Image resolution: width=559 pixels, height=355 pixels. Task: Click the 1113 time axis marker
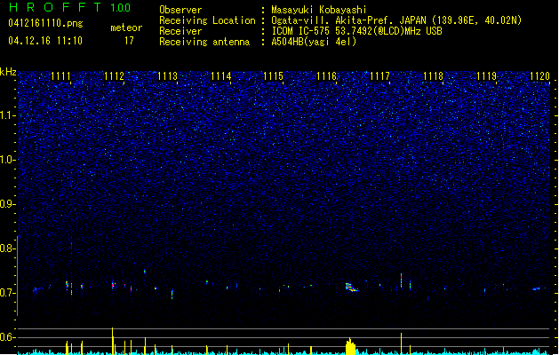coord(168,76)
